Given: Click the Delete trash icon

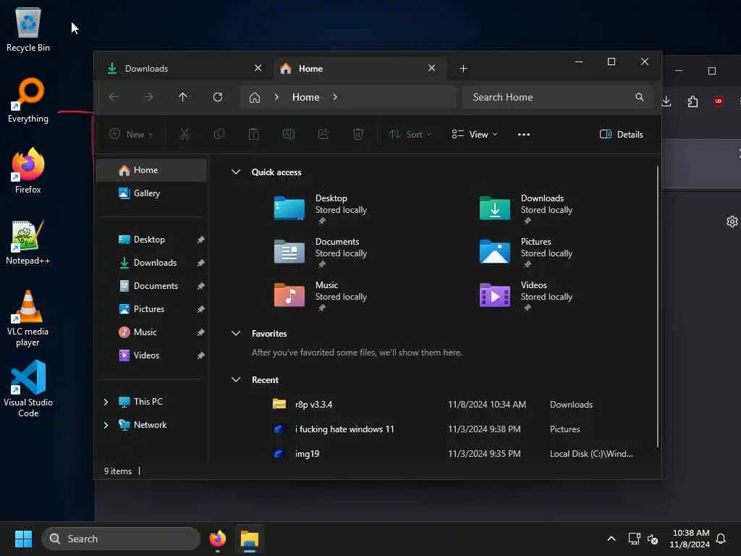Looking at the screenshot, I should pyautogui.click(x=358, y=134).
